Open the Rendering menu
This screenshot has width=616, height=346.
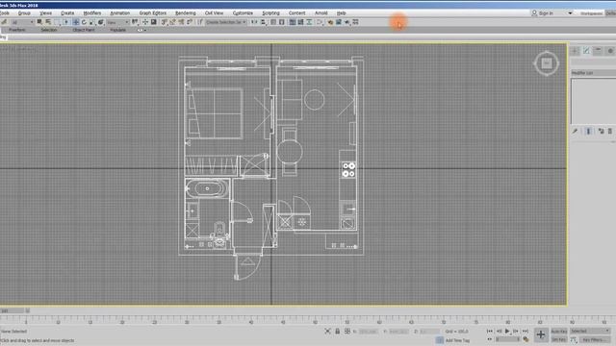[x=186, y=12]
